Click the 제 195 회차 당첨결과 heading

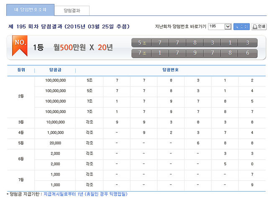[x=69, y=26]
